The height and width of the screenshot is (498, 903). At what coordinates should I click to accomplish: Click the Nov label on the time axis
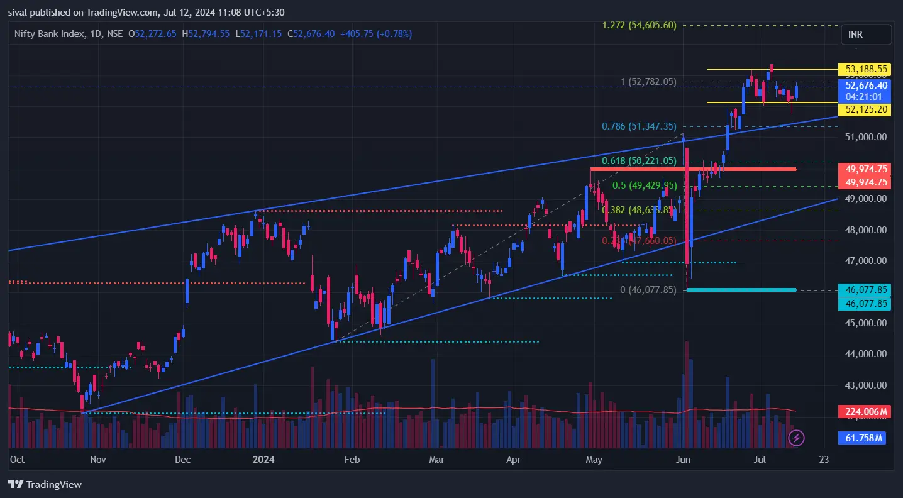(x=98, y=460)
